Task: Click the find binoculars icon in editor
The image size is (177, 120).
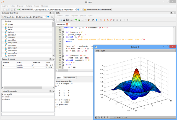Action: 93,20
